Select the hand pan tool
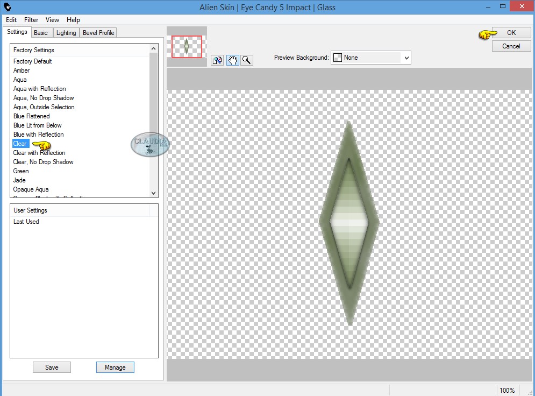This screenshot has height=396, width=535. click(232, 60)
